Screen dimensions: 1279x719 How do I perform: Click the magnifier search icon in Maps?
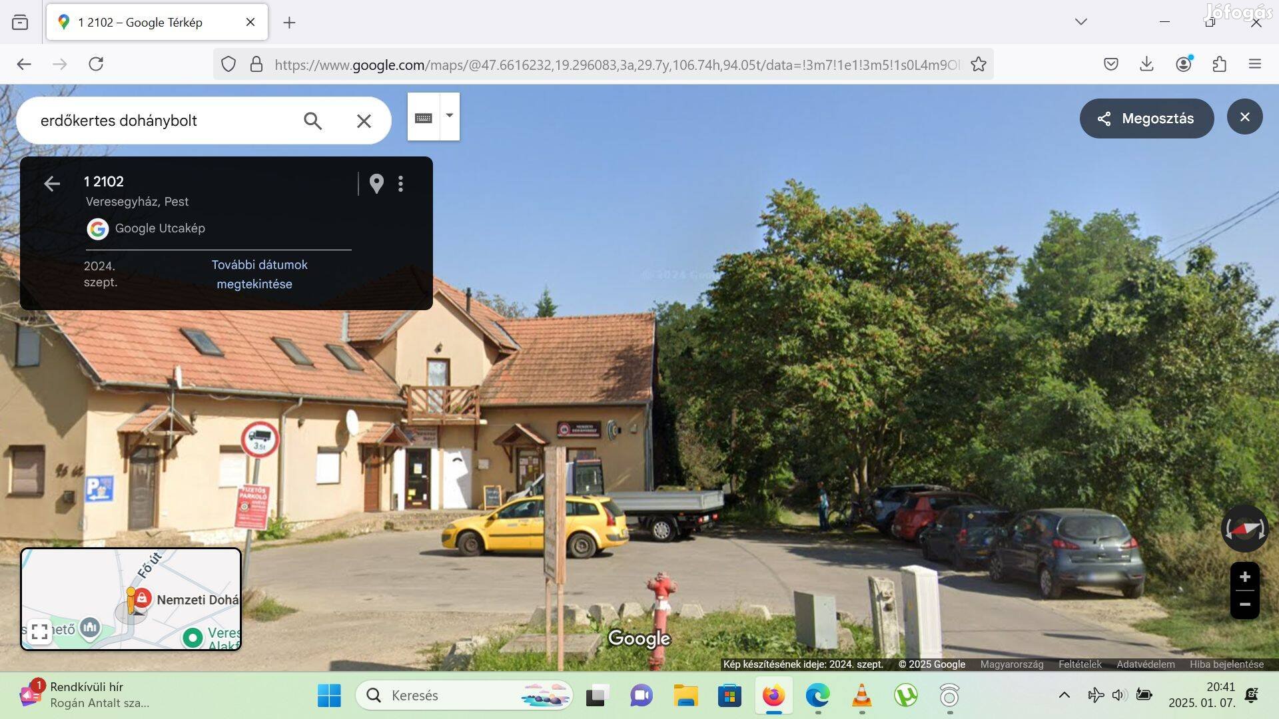tap(312, 120)
